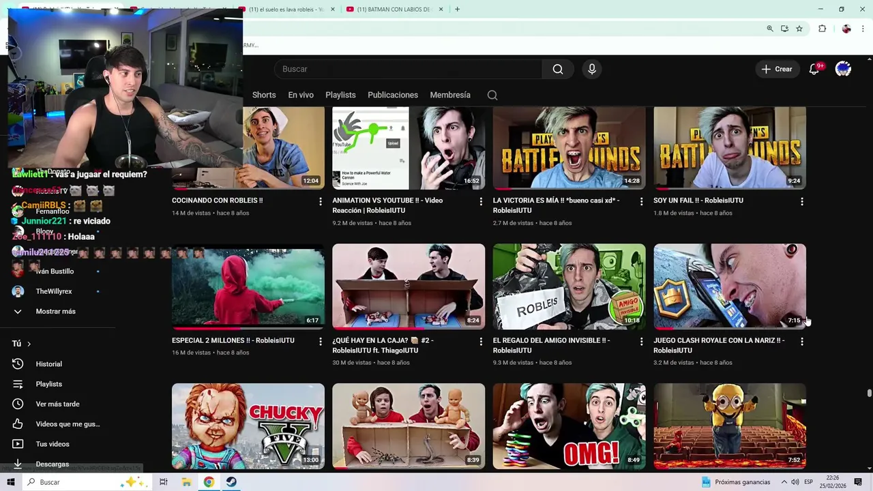Play the OMG fidget spinner thumbnail
Screen dimensions: 873x491
[x=569, y=426]
